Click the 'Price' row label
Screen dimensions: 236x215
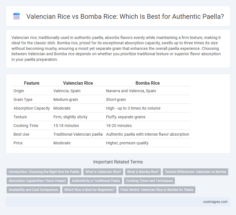coord(18,143)
